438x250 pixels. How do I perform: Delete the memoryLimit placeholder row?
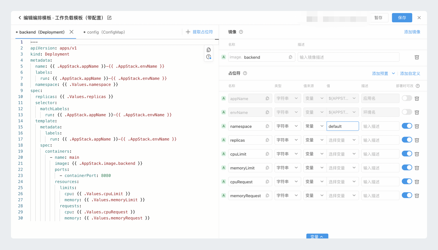417,168
